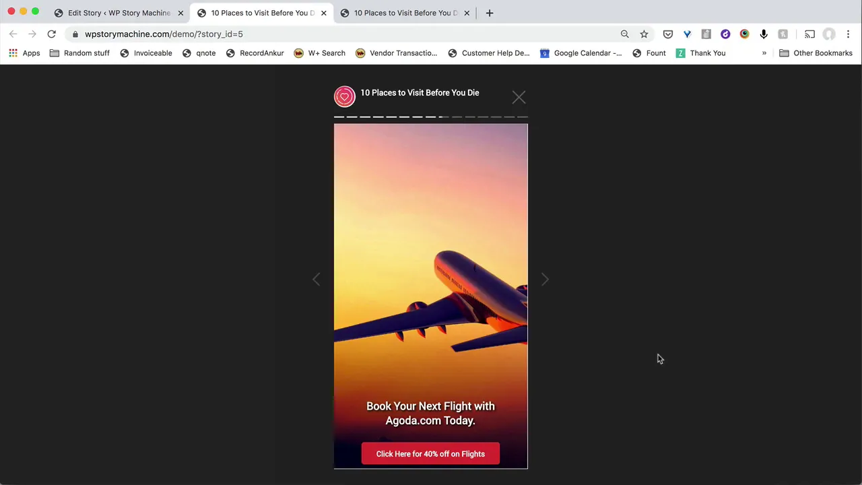
Task: Open Chrome's three-dot menu
Action: 848,34
